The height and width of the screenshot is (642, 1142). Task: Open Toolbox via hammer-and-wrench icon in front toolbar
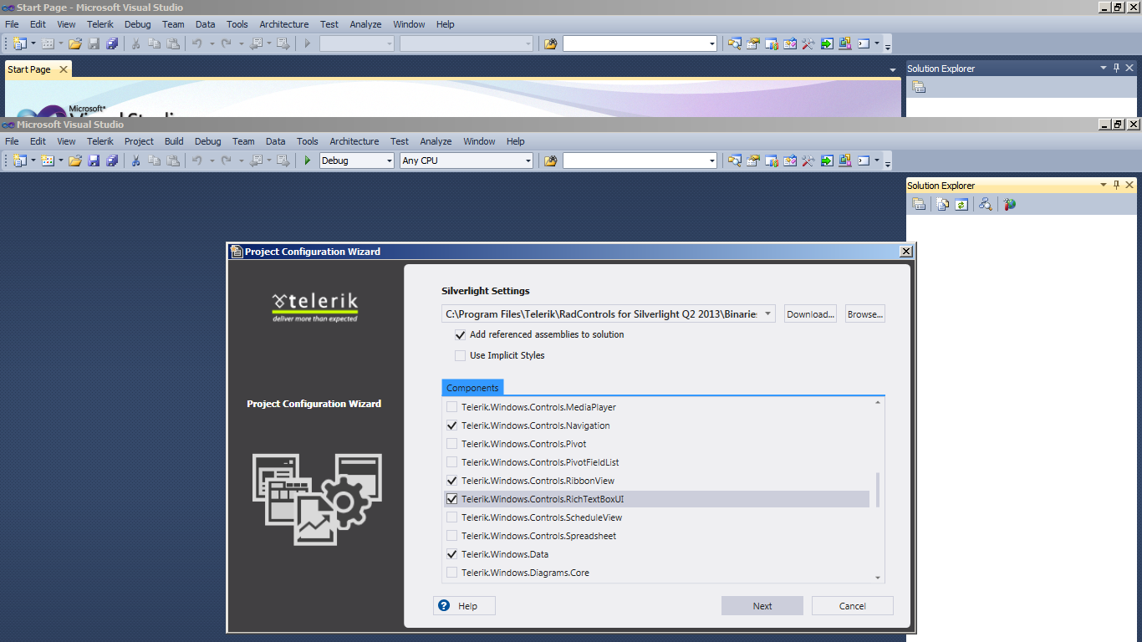(x=808, y=160)
